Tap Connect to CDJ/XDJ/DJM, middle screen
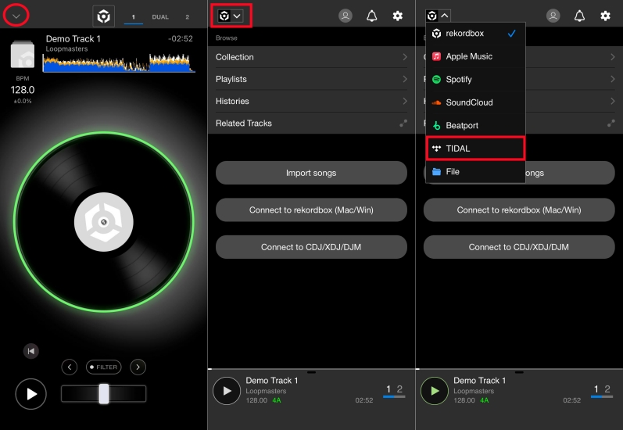The width and height of the screenshot is (623, 430). 311,247
